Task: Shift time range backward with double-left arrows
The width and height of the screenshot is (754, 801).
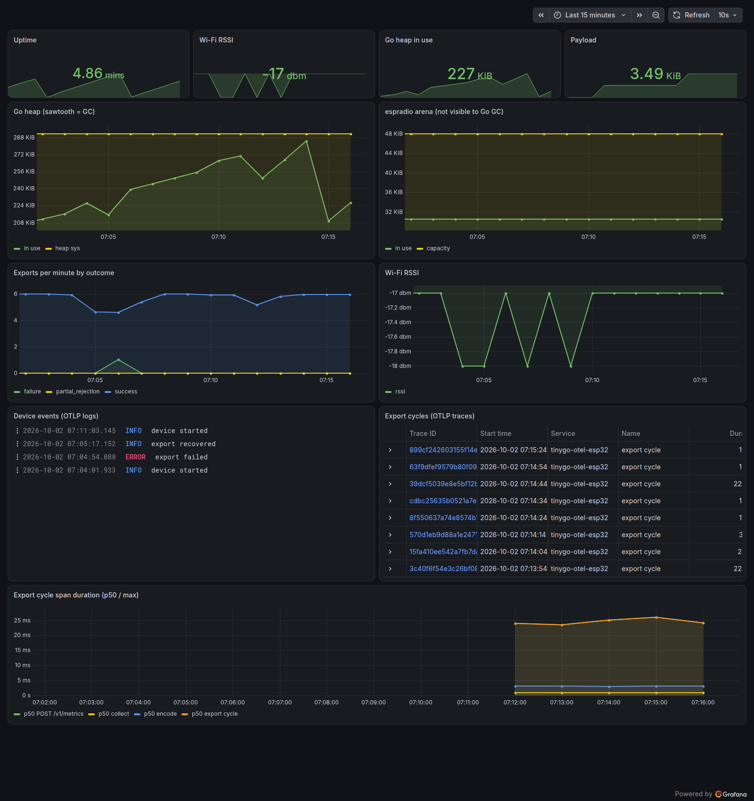Action: (x=541, y=15)
